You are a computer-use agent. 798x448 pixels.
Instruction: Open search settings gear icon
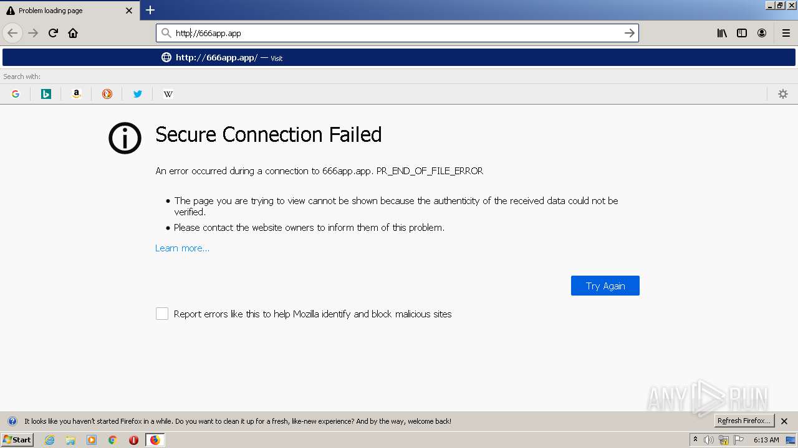[x=783, y=94]
